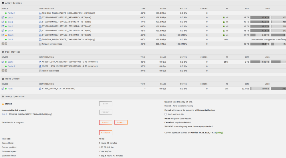286x158 pixels.
Task: Open the Disk 5 device link
Action: [11, 35]
